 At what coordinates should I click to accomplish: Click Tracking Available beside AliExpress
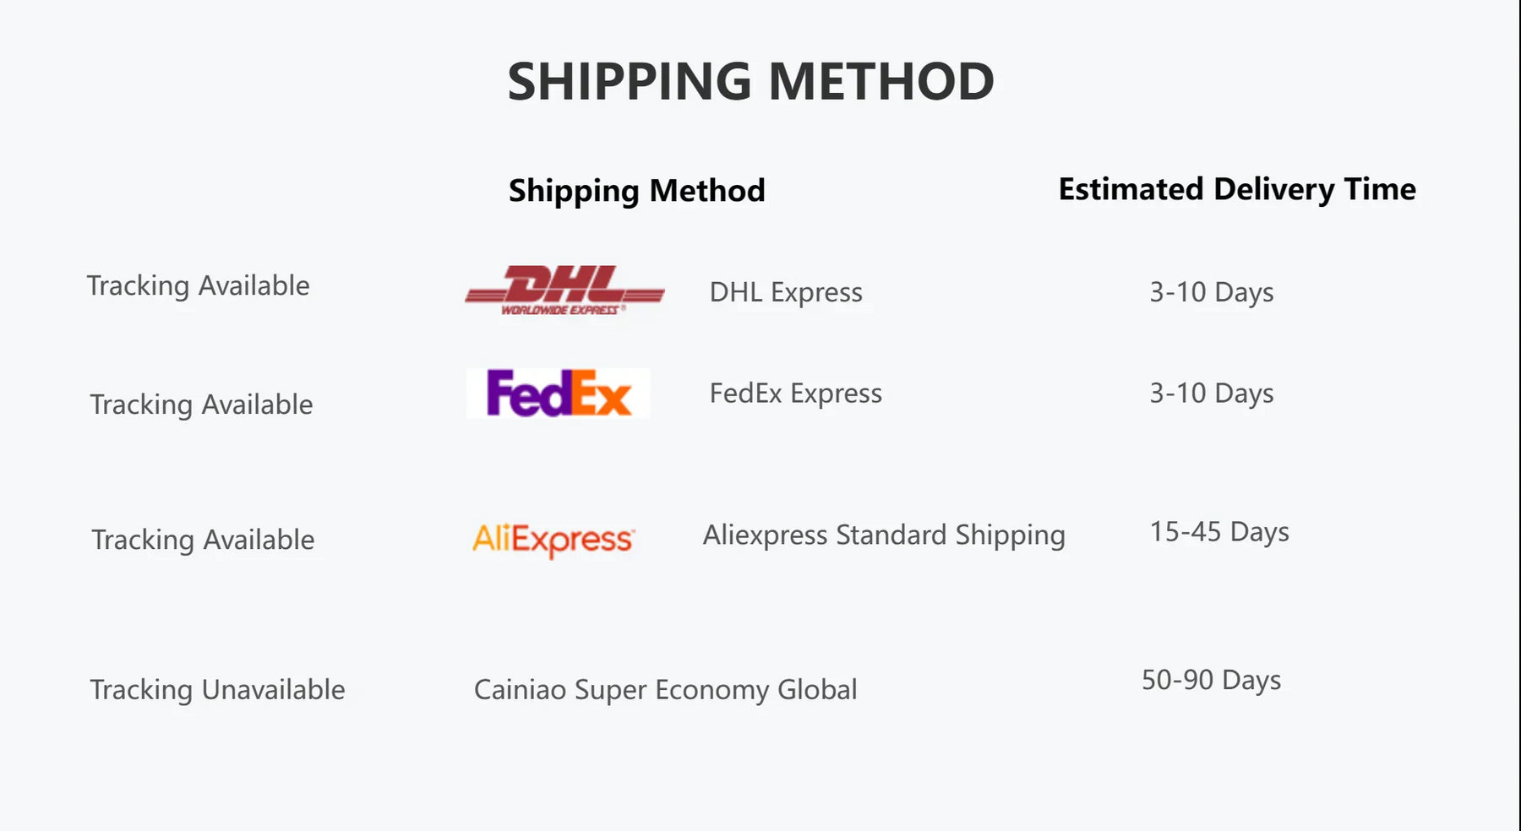203,540
